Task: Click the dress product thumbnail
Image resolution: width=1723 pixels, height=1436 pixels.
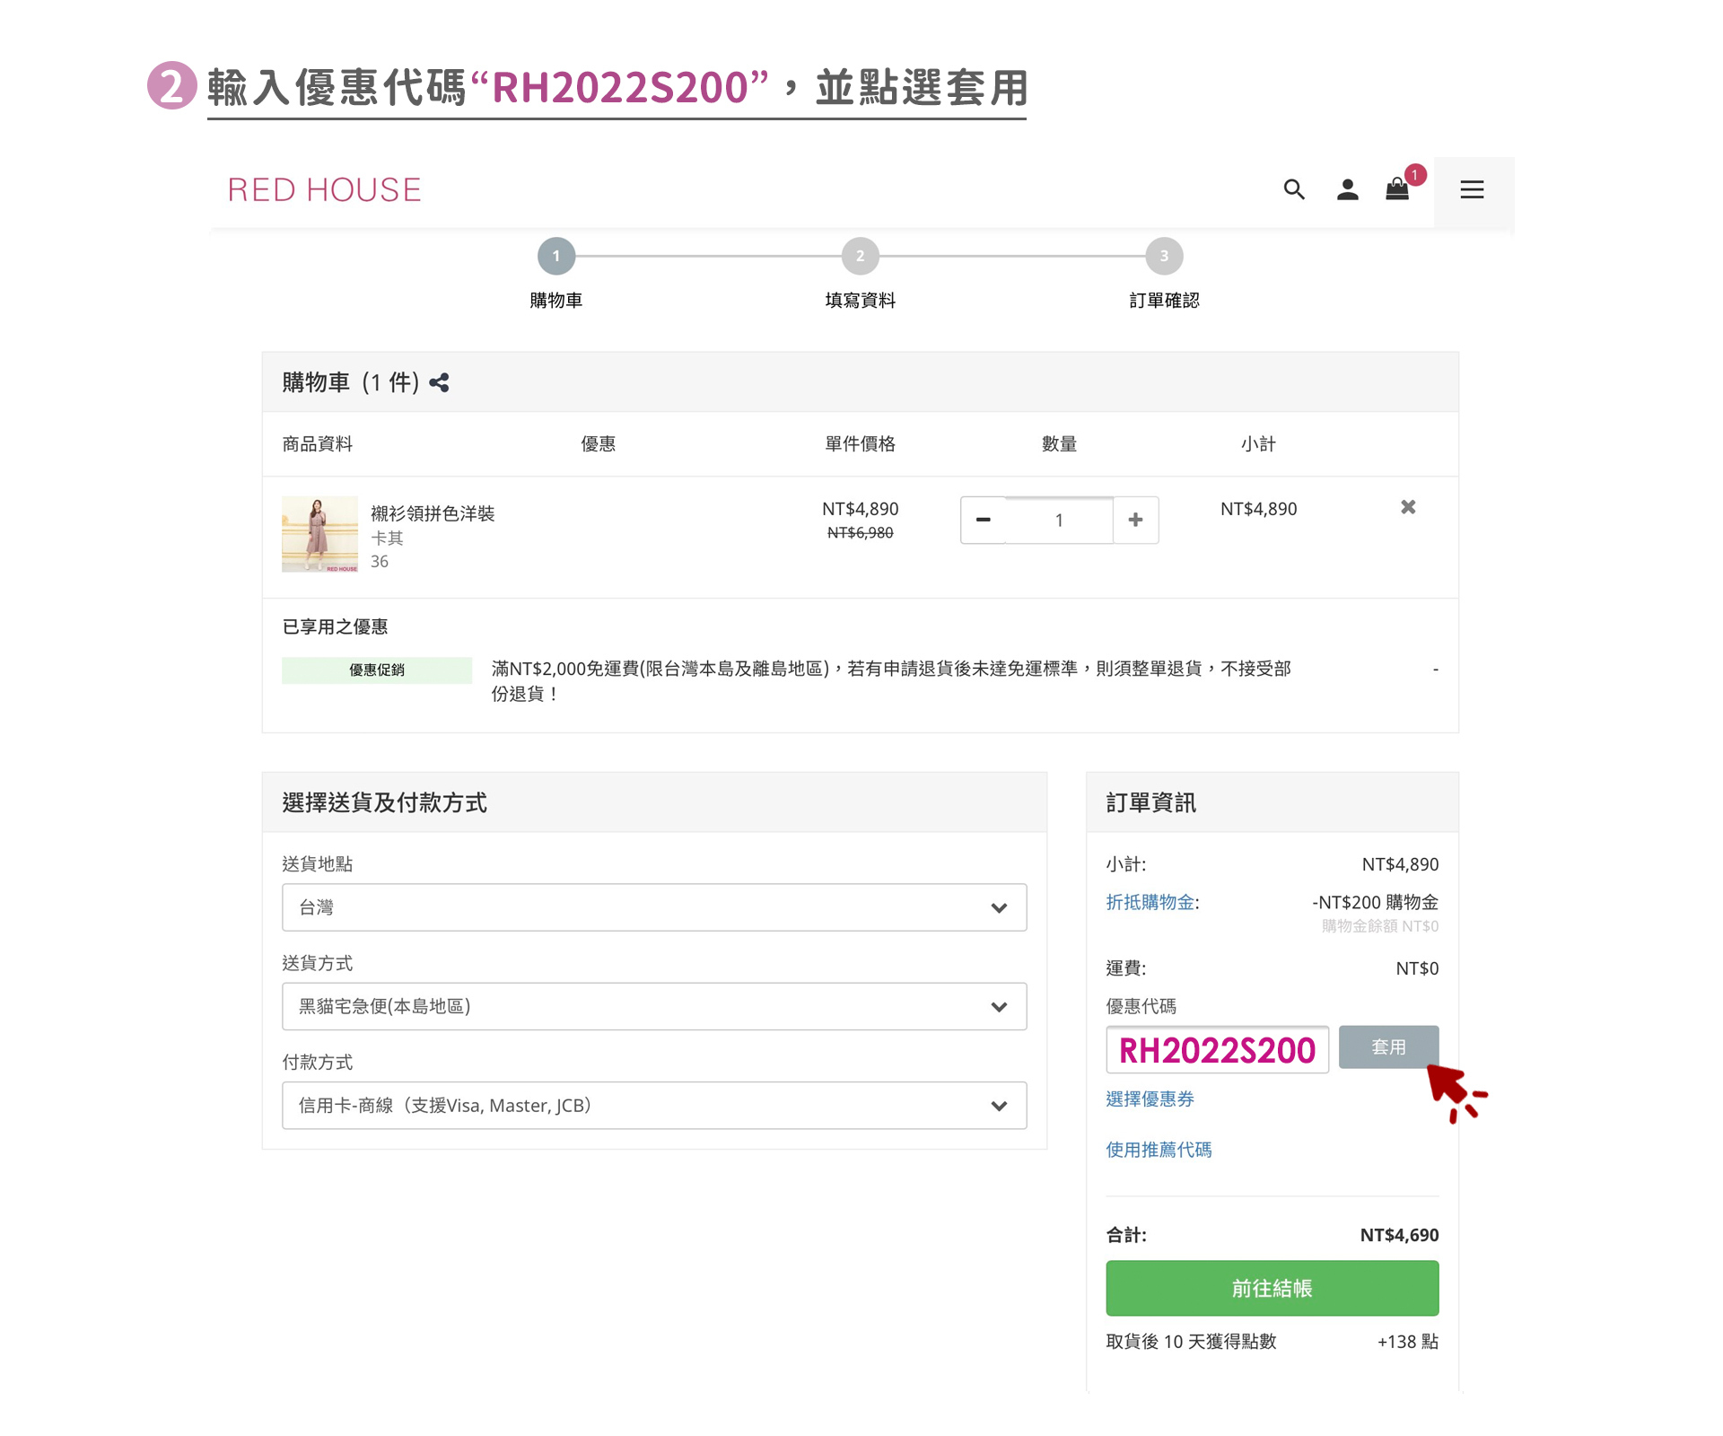Action: [319, 534]
